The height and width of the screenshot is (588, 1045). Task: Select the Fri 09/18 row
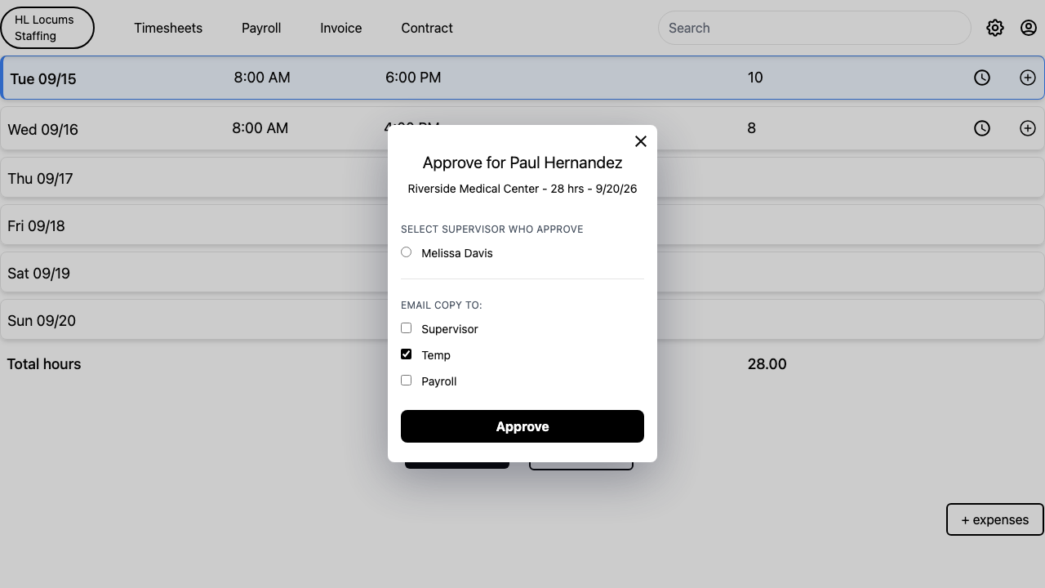[522, 225]
